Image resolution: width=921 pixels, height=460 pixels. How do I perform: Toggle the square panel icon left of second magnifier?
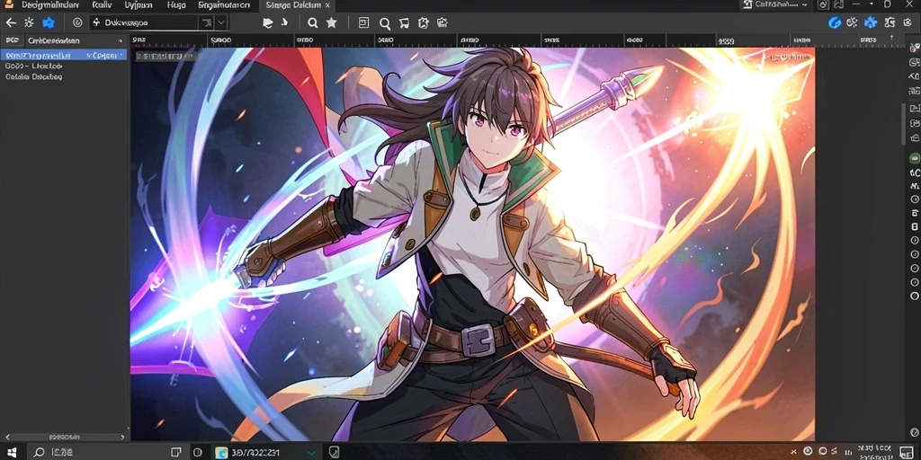pyautogui.click(x=363, y=22)
